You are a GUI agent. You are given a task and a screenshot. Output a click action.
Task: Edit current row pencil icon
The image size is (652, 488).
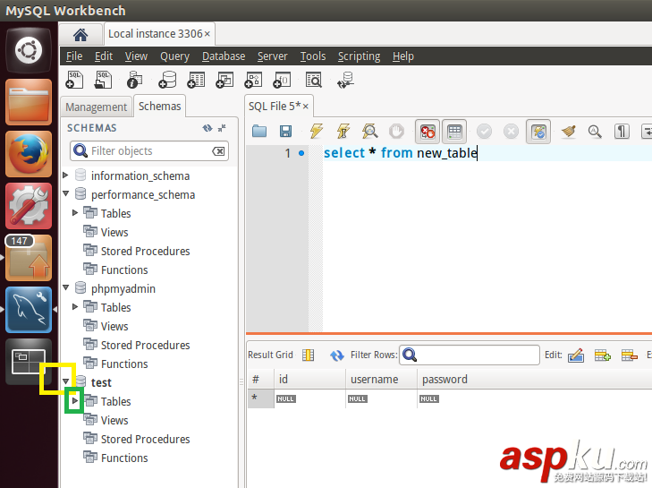(576, 355)
